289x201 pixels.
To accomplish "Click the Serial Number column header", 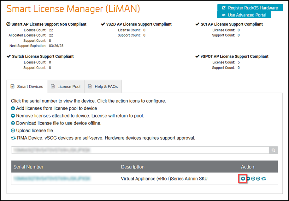I will 28,167.
